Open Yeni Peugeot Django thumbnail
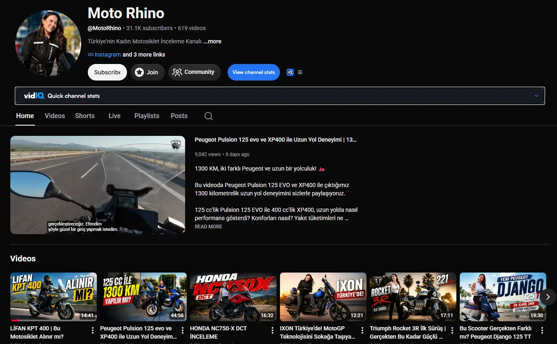The image size is (557, 344). point(503,297)
